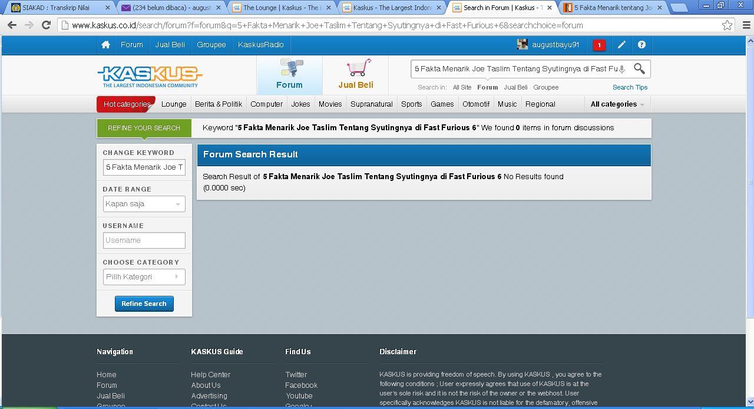Open the Kaskus logo homepage link
Viewport: 754px width, 409px height.
click(150, 77)
